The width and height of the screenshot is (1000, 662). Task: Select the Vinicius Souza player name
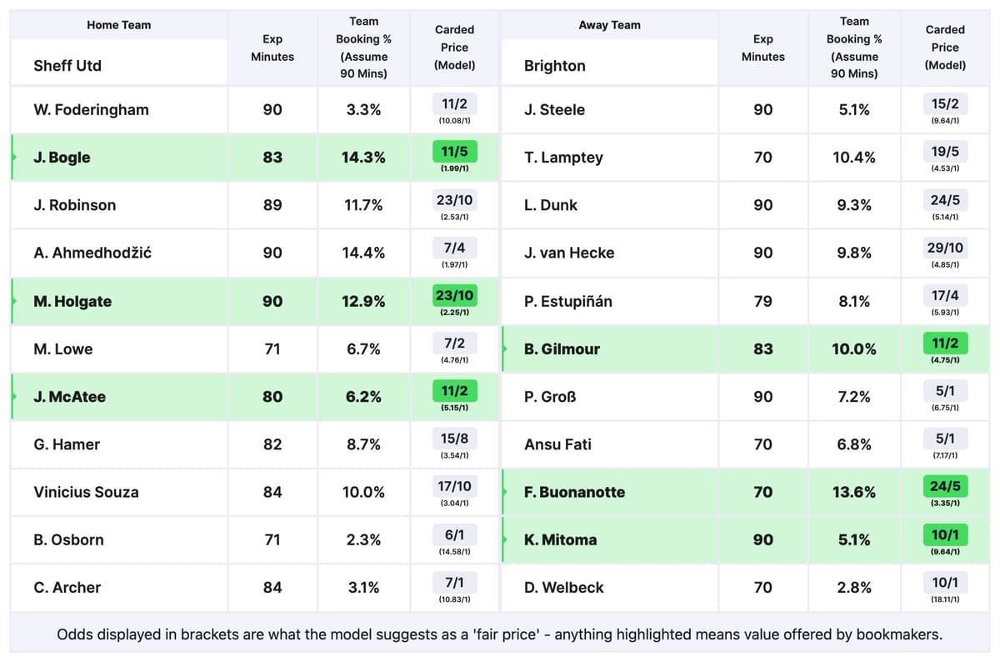click(x=86, y=492)
